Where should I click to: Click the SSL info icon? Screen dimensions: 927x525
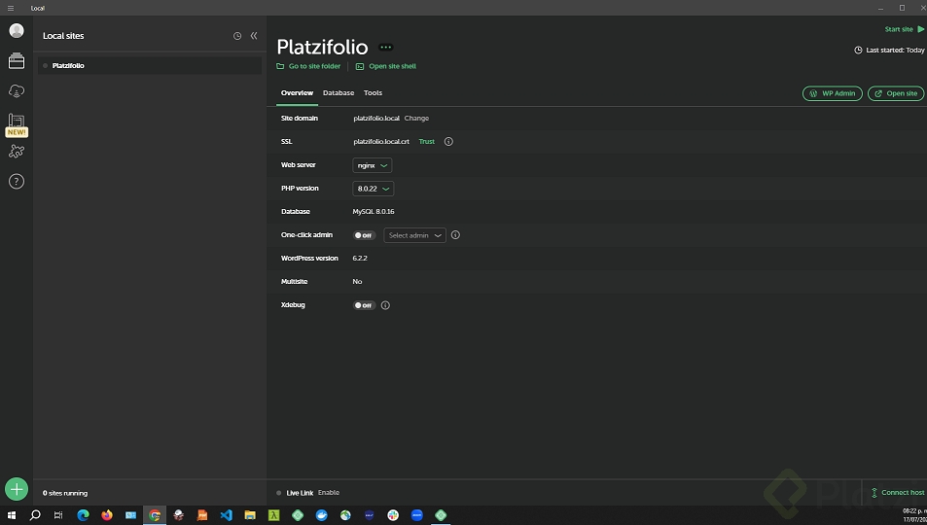448,141
